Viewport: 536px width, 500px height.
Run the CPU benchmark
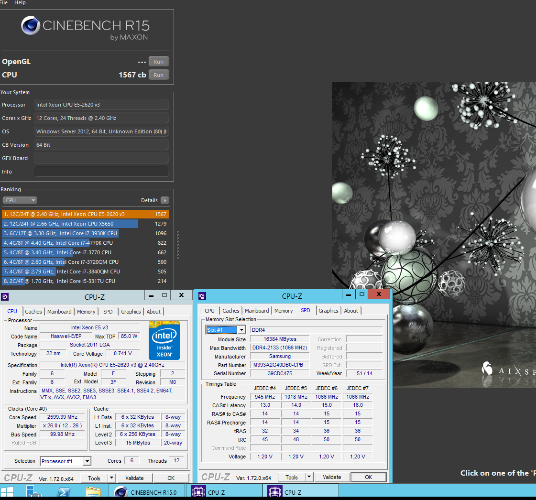click(x=159, y=75)
